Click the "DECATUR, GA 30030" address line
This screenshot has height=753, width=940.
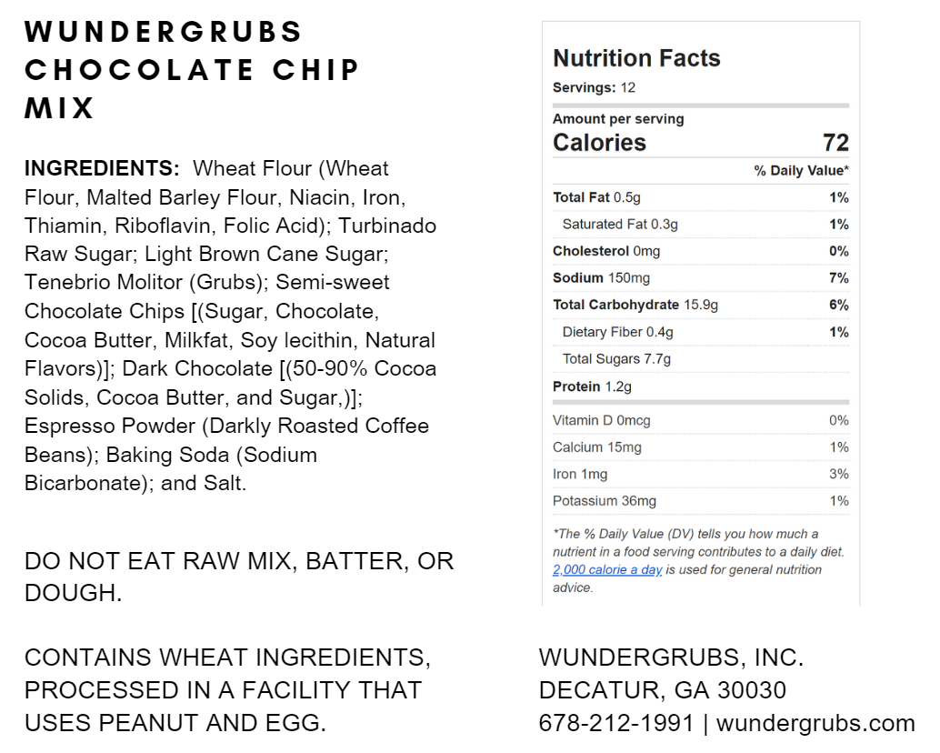pos(663,690)
